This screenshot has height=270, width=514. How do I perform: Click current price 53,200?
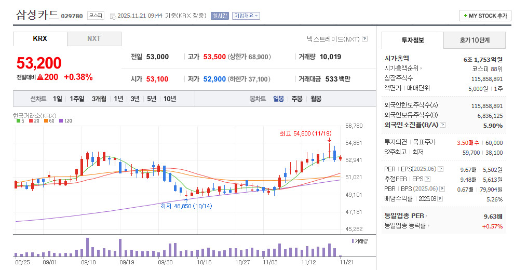[x=39, y=63]
